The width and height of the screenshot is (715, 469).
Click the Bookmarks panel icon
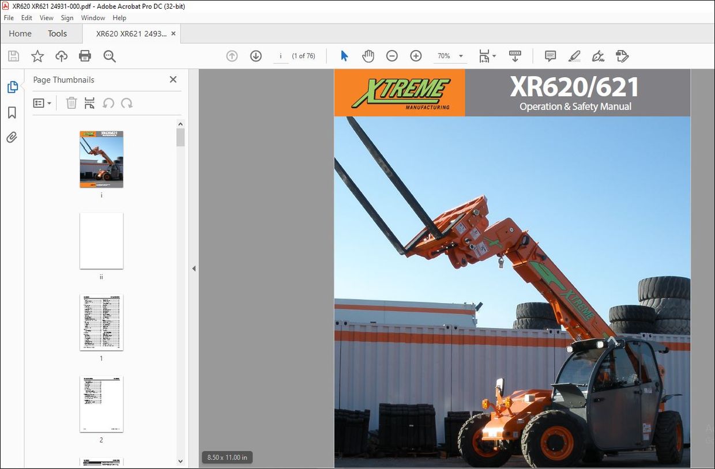pyautogui.click(x=12, y=113)
